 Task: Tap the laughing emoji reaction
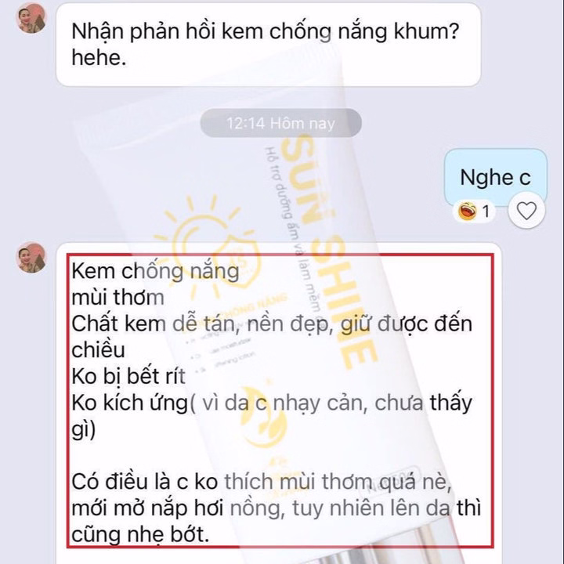467,211
